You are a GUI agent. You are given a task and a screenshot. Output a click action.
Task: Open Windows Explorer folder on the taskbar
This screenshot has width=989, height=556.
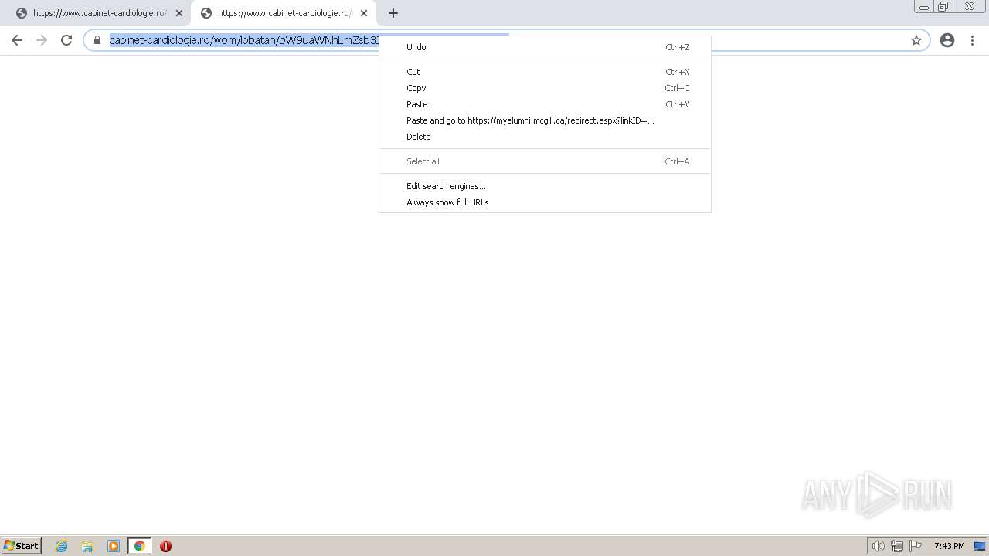(87, 546)
